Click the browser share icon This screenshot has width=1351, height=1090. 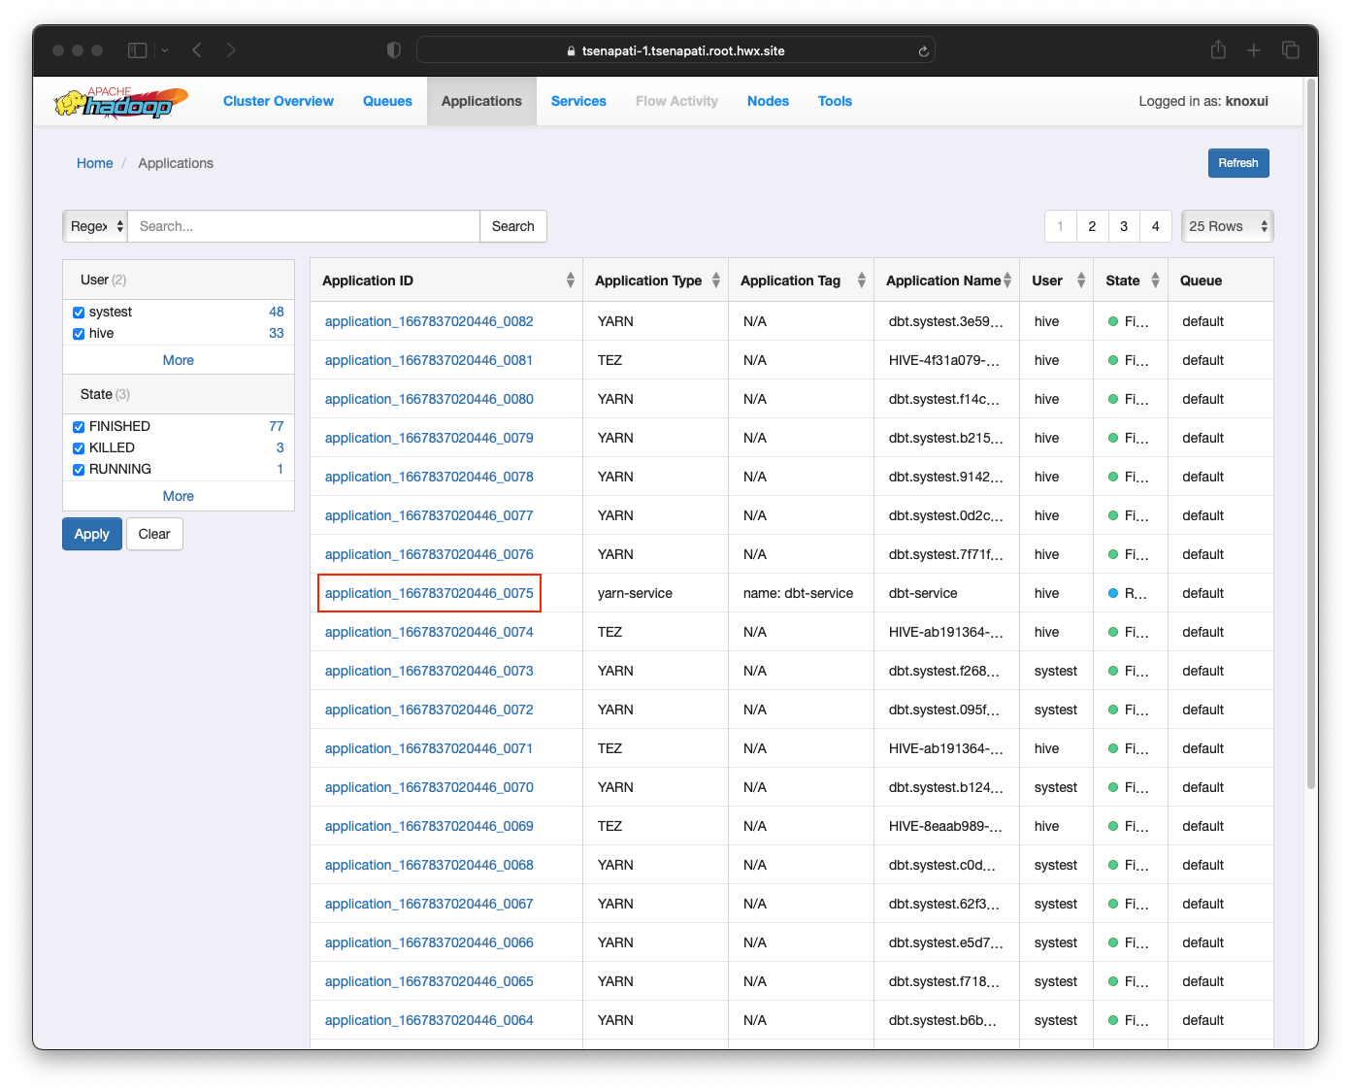pyautogui.click(x=1218, y=50)
